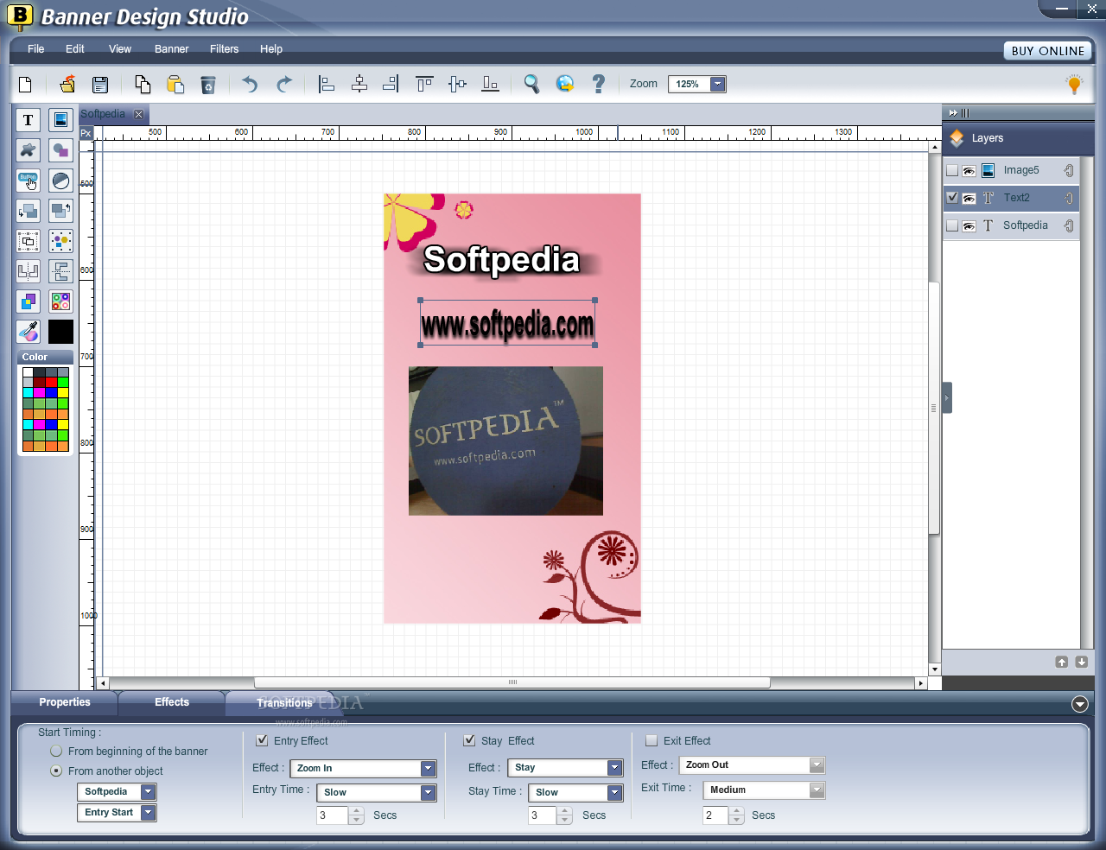Create a new banner document
1106x850 pixels.
(25, 84)
